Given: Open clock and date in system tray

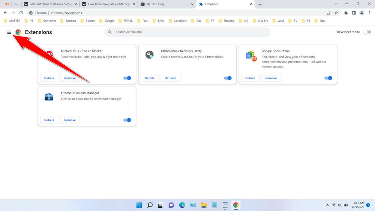Looking at the screenshot, I should [358, 205].
